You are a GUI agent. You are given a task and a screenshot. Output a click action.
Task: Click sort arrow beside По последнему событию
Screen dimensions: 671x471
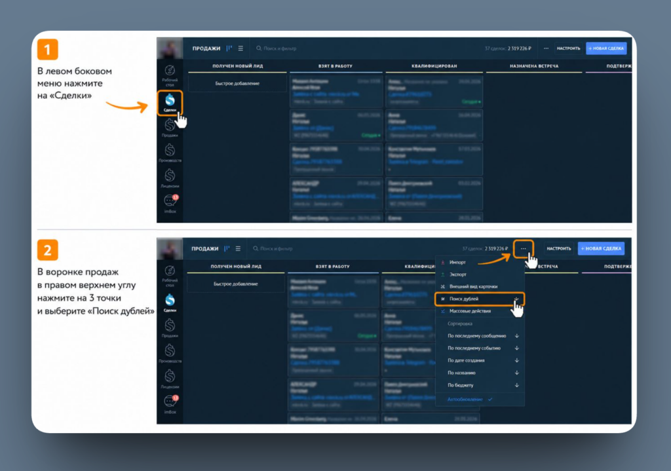coord(517,349)
